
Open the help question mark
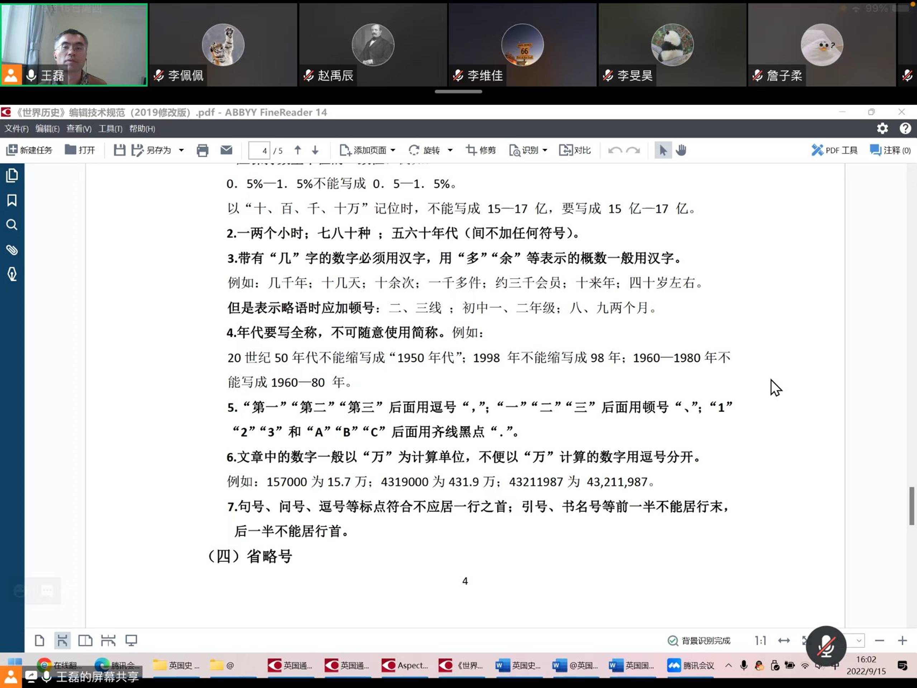click(905, 129)
